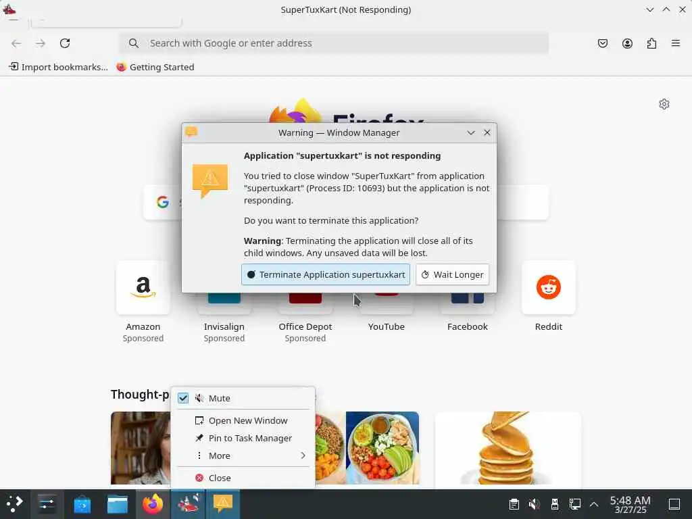692x519 pixels.
Task: Launch Discover store from the taskbar
Action: pos(82,503)
